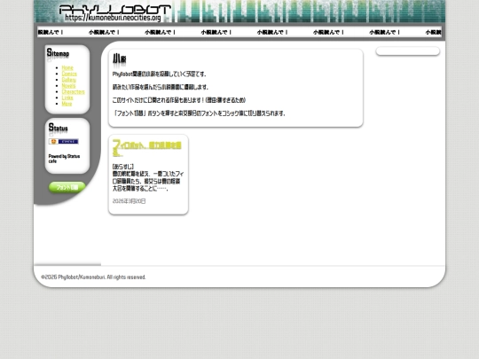Click the Status heading
479x359 pixels.
click(58, 128)
